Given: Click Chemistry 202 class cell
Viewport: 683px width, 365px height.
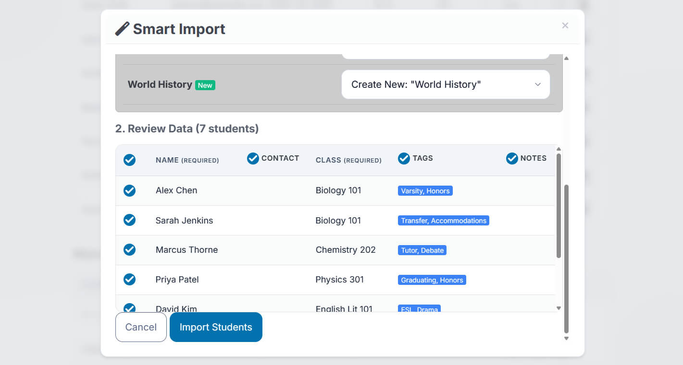Looking at the screenshot, I should point(346,250).
